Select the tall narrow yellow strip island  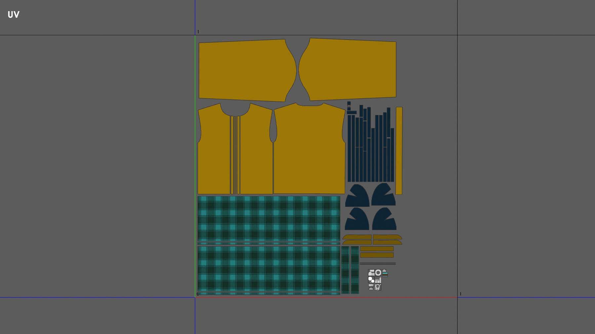(399, 151)
